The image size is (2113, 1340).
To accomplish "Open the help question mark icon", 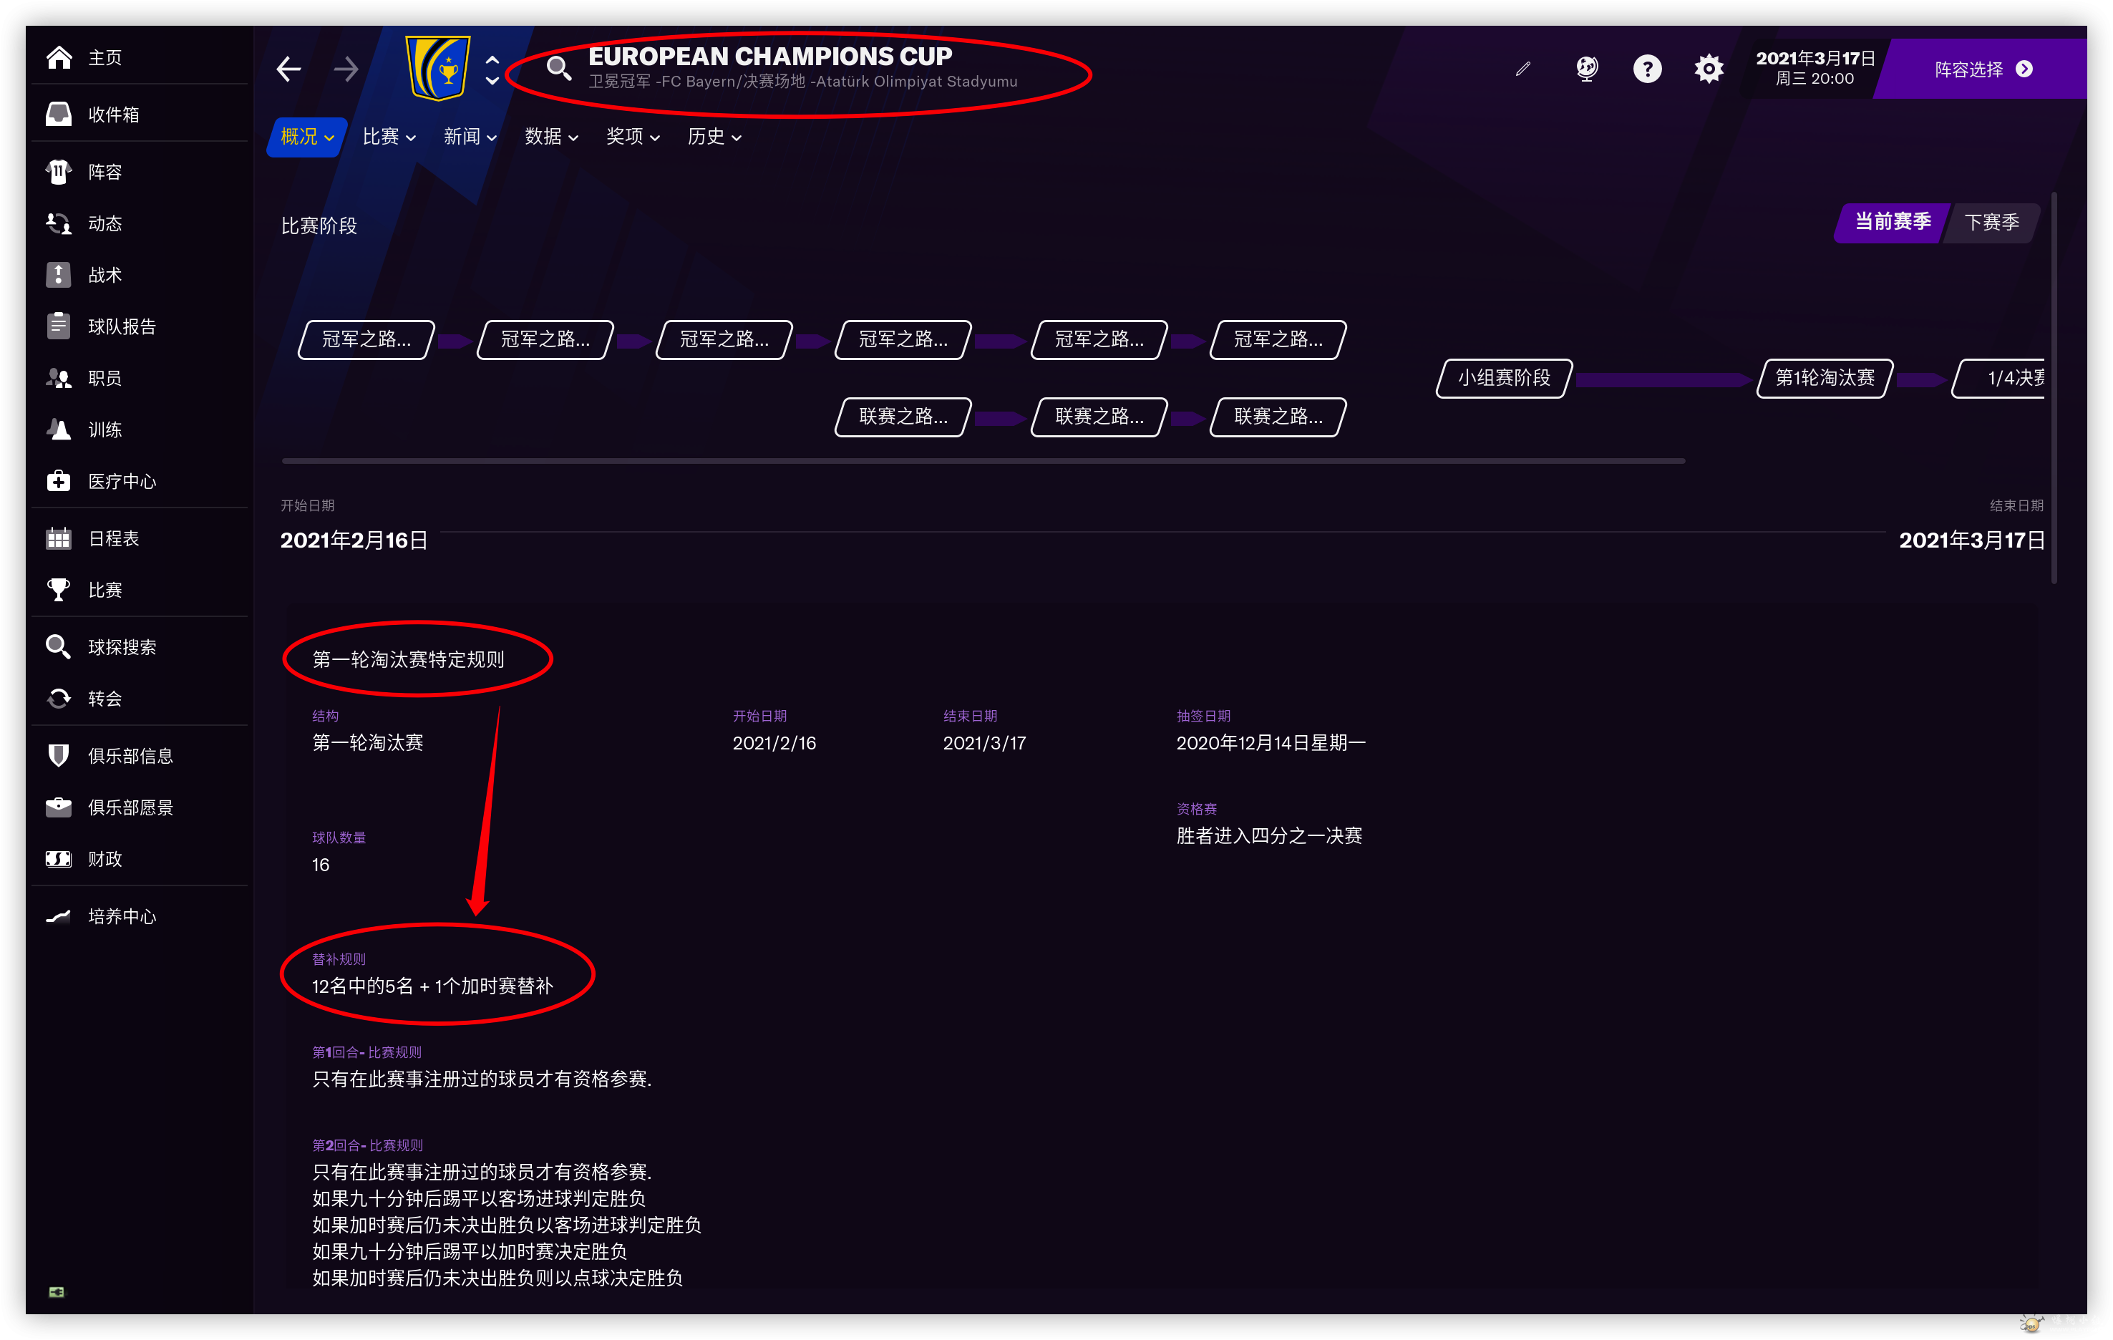I will 1647,69.
